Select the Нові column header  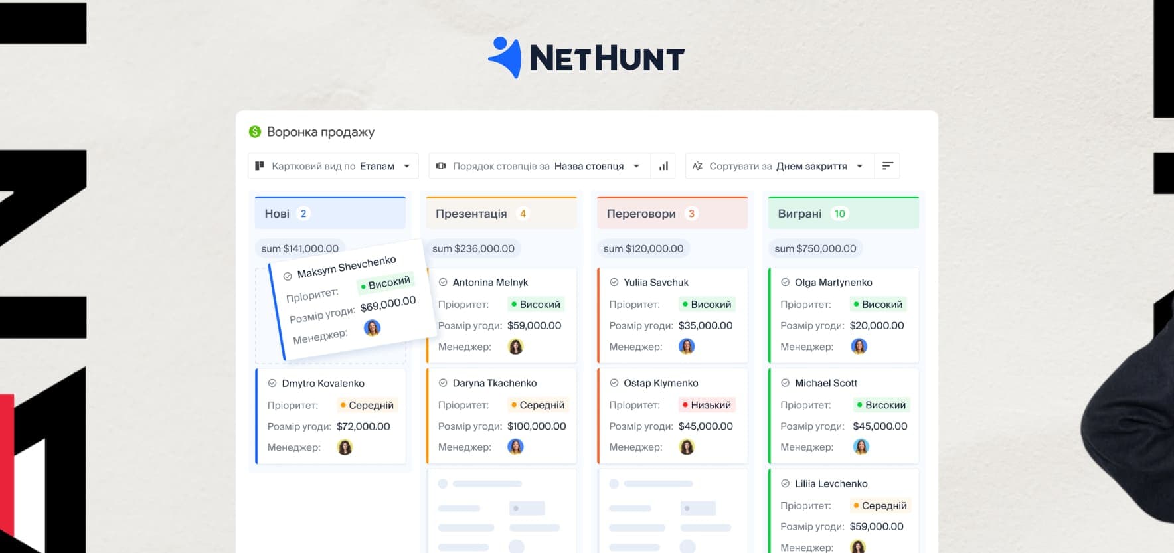(330, 213)
